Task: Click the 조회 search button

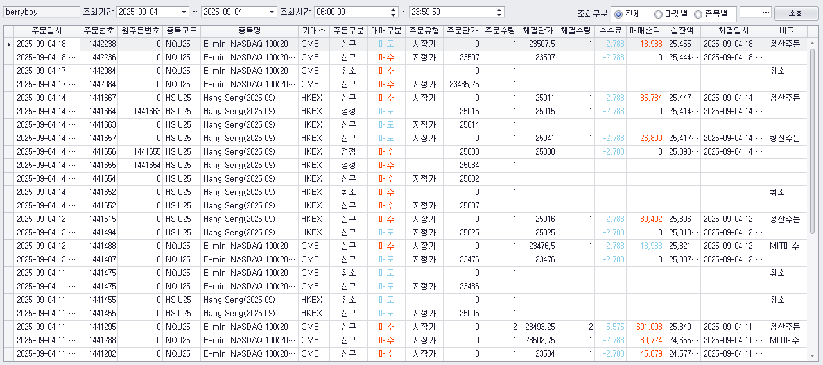Action: coord(795,13)
